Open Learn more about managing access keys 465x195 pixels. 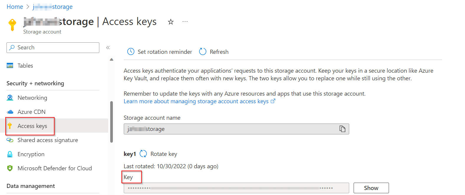pyautogui.click(x=196, y=101)
